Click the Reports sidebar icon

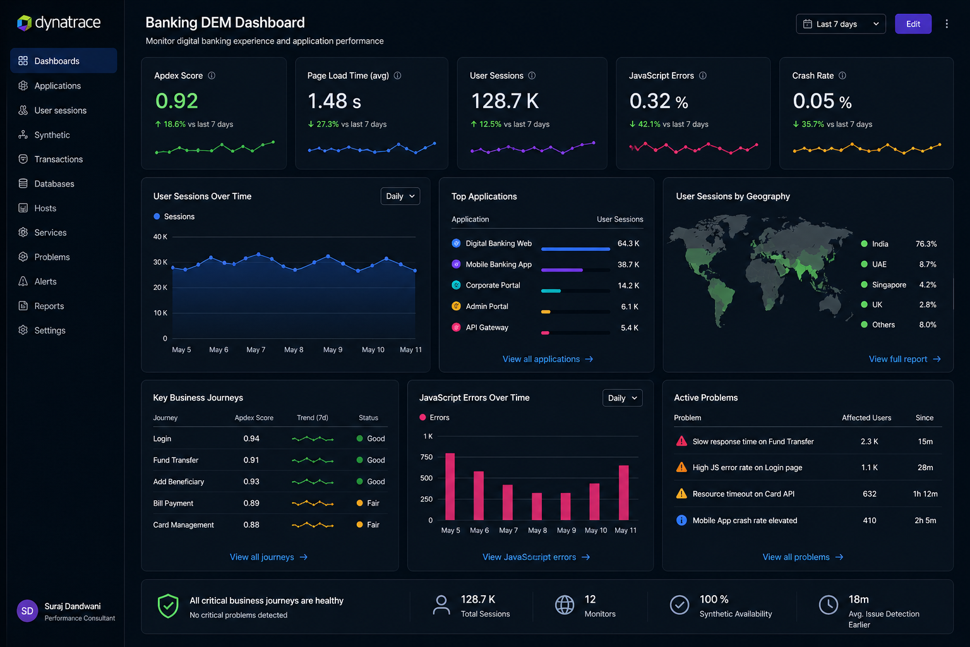[23, 306]
